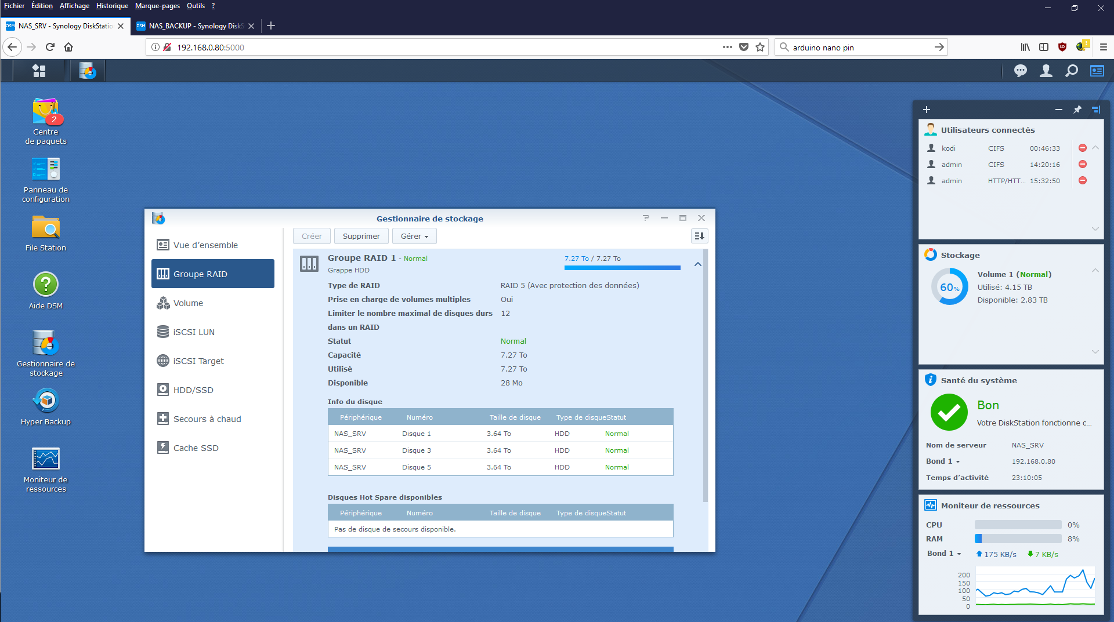Add a widget with the plus icon
The width and height of the screenshot is (1114, 622).
pos(927,110)
